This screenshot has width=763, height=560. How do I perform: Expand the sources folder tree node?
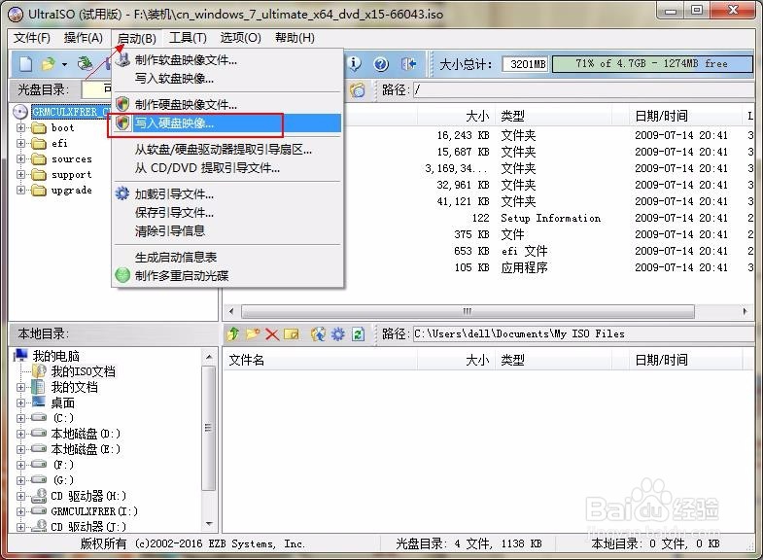click(x=21, y=159)
